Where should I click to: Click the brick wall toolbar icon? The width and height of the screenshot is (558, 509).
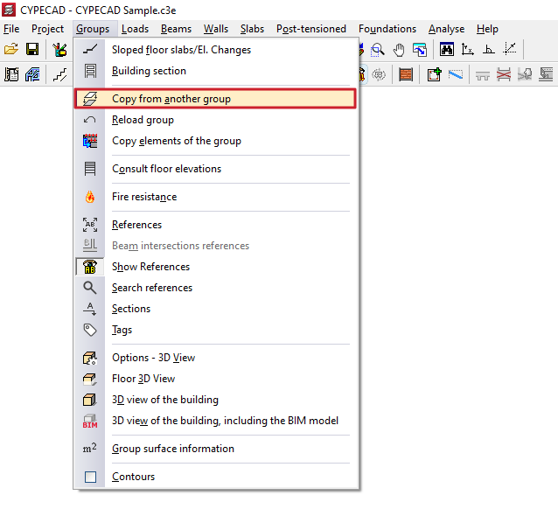coord(406,74)
